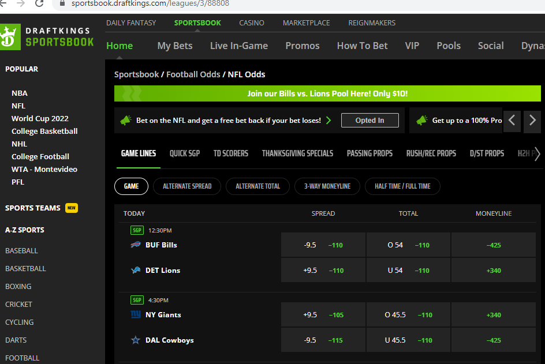
Task: Go to My Bets page
Action: click(175, 46)
